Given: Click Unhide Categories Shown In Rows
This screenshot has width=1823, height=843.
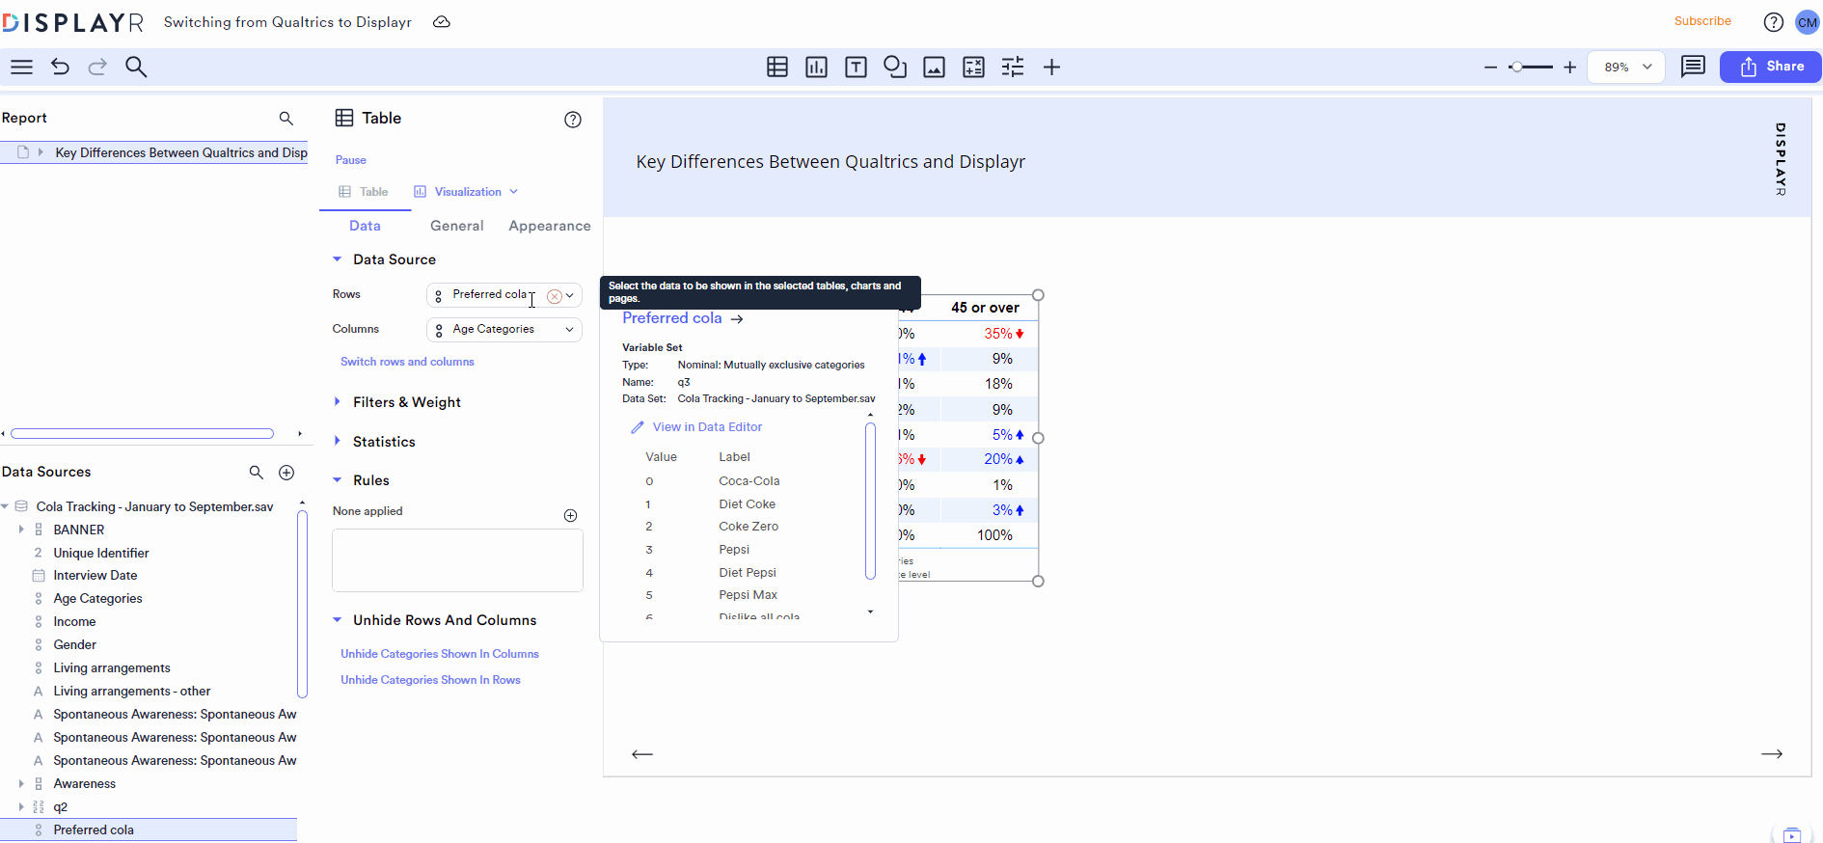Looking at the screenshot, I should coord(430,680).
